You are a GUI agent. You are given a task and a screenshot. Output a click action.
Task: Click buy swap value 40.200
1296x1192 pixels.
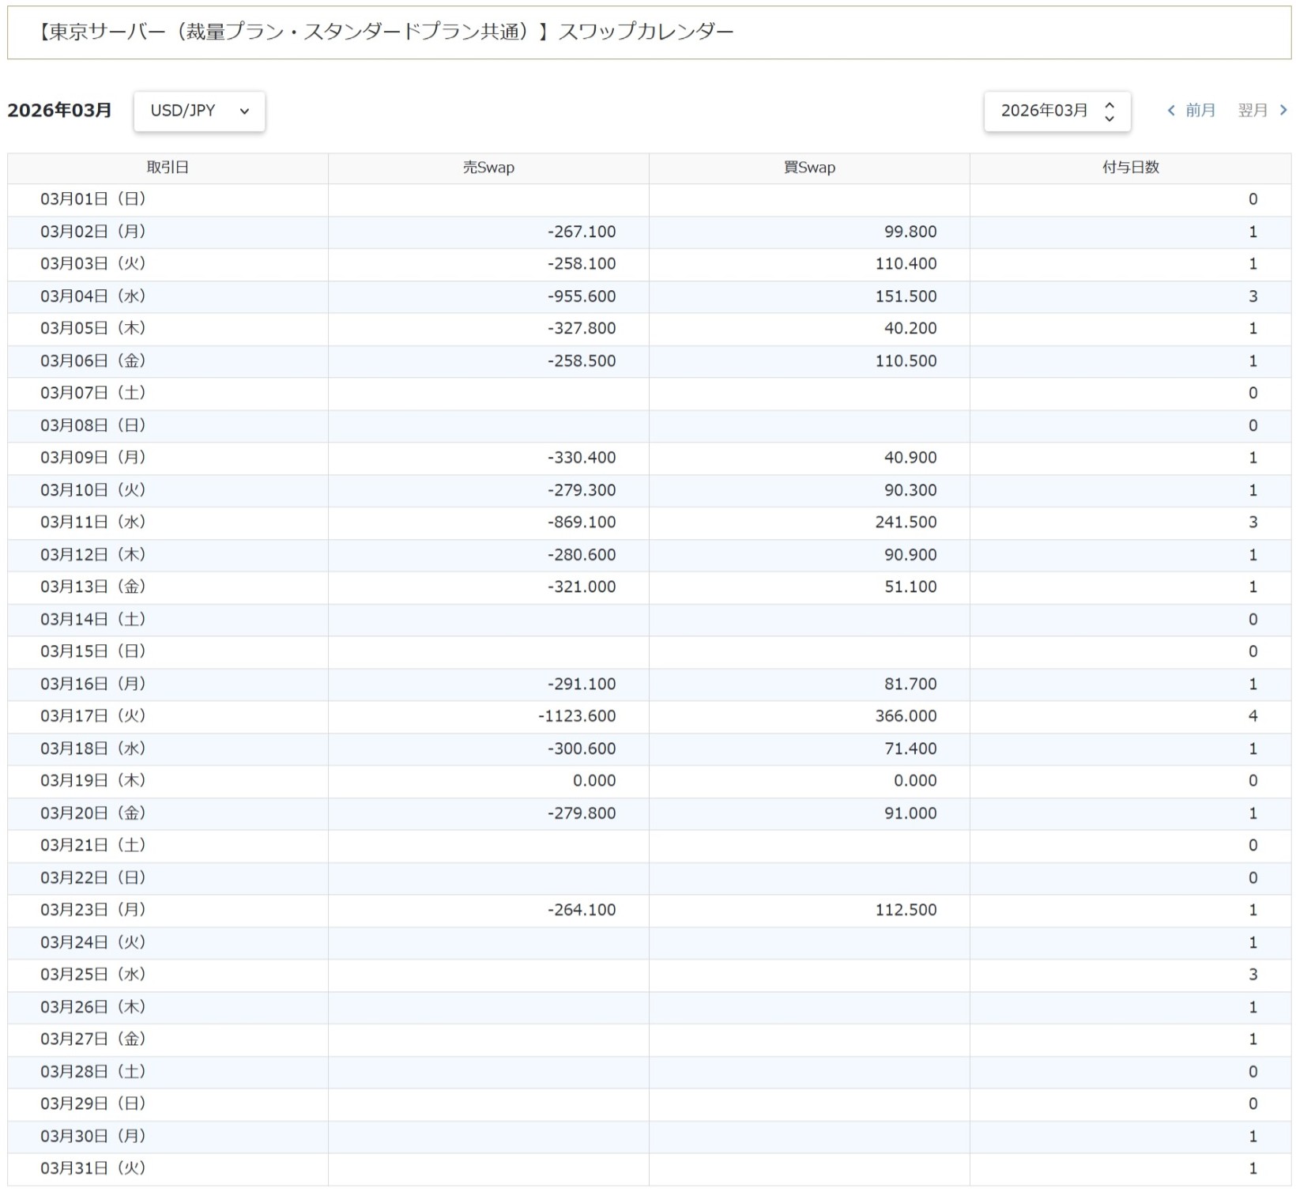point(910,328)
